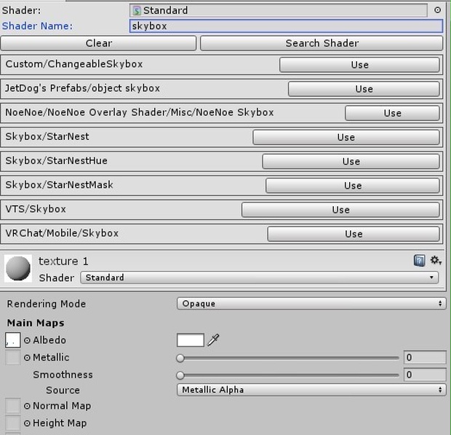The height and width of the screenshot is (435, 451).
Task: Click the NoeNoe Overlay Shader/Misc/NoeNoe Skybox label
Action: pos(140,112)
